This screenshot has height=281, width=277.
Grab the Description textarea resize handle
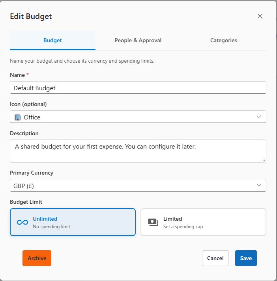pos(264,160)
